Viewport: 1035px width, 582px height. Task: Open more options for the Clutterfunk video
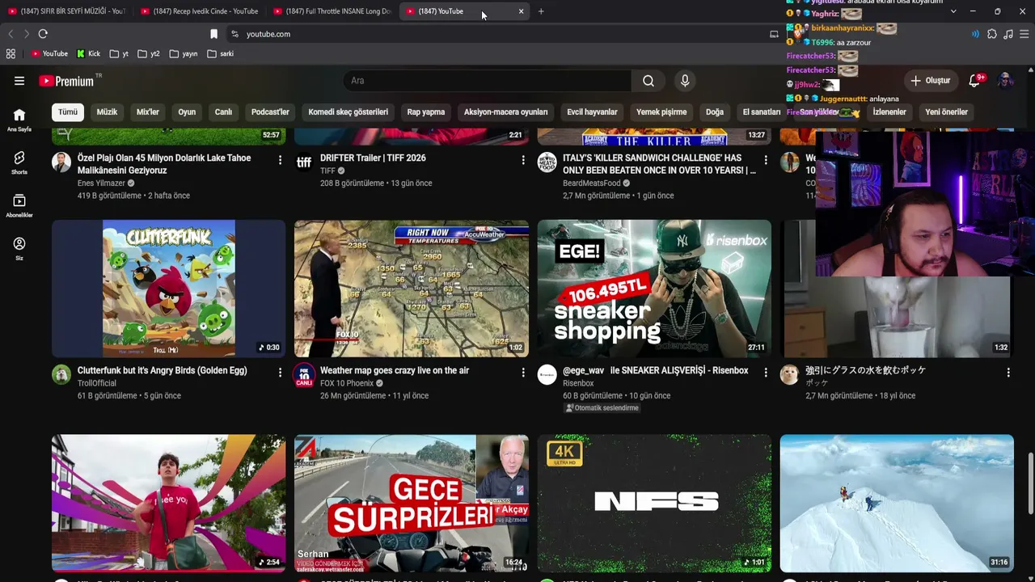coord(280,373)
